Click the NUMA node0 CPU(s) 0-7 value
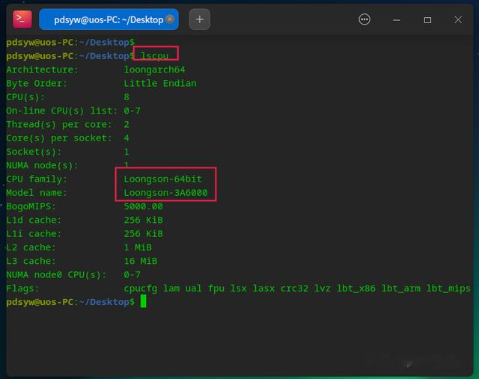The height and width of the screenshot is (379, 479). (132, 274)
